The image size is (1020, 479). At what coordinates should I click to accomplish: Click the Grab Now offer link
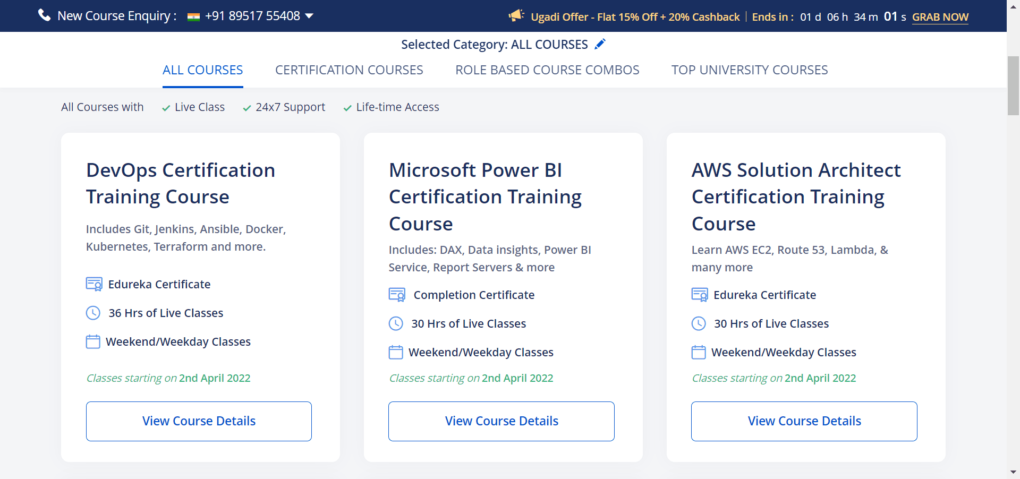(940, 17)
